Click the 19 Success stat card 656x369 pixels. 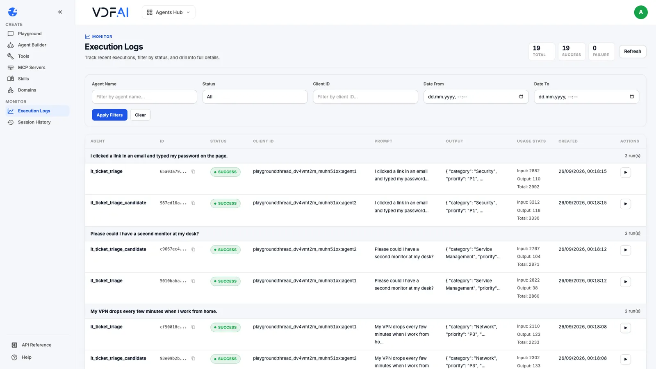point(572,52)
